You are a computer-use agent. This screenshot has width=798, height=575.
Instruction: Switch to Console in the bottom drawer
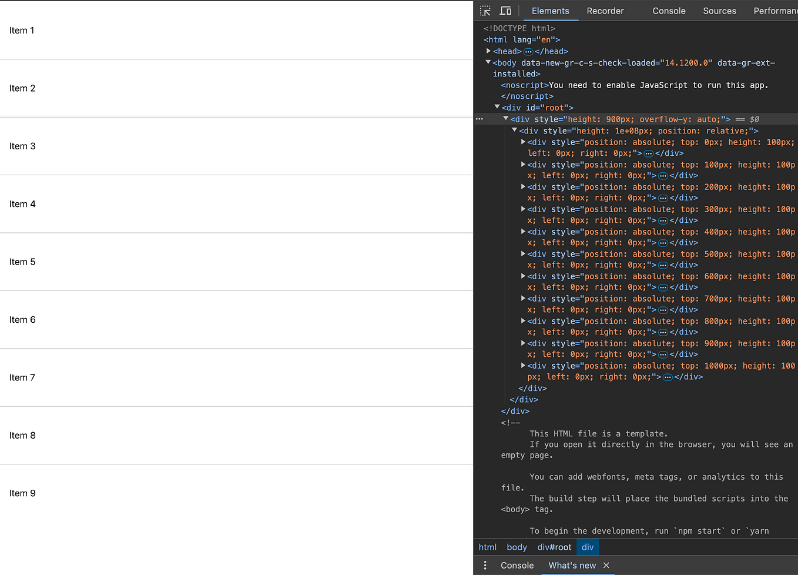point(517,565)
